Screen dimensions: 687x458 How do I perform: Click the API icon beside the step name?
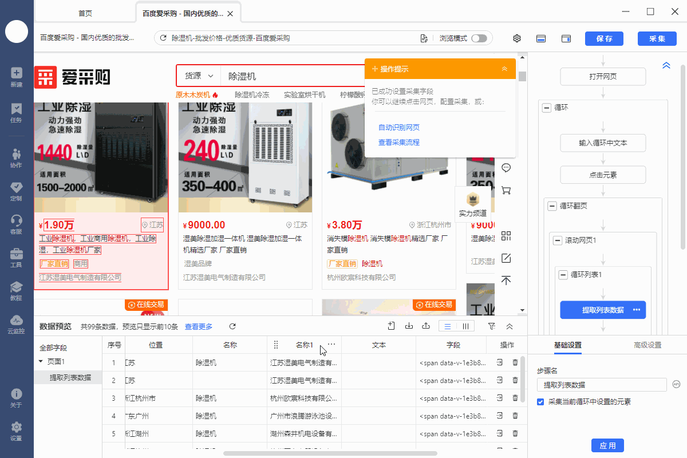[x=676, y=384]
